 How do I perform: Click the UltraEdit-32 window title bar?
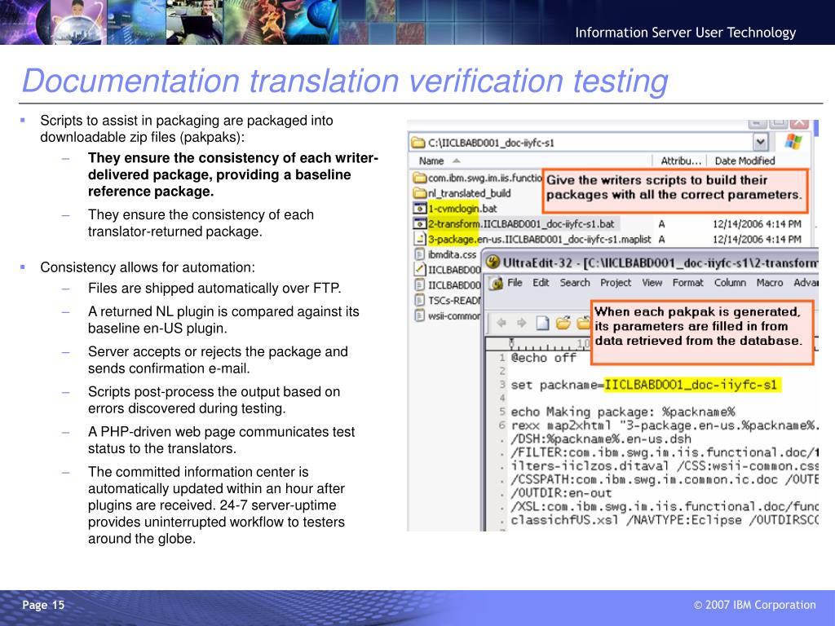click(x=652, y=262)
